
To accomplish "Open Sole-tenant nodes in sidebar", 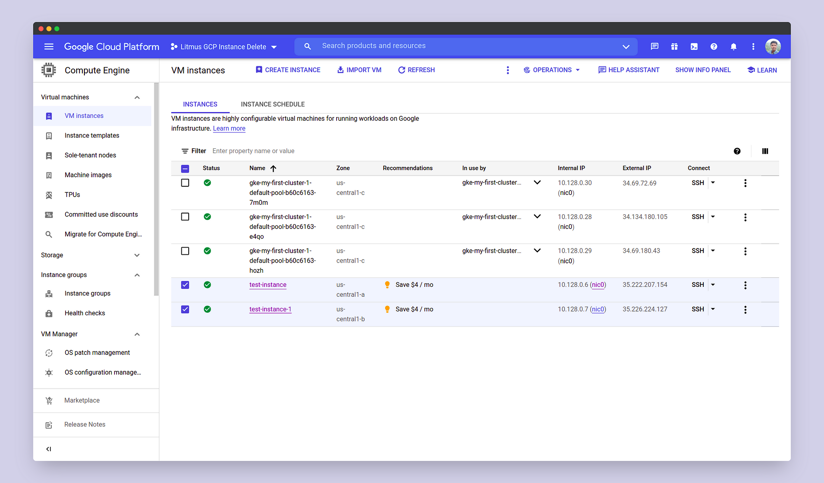I will pos(90,155).
